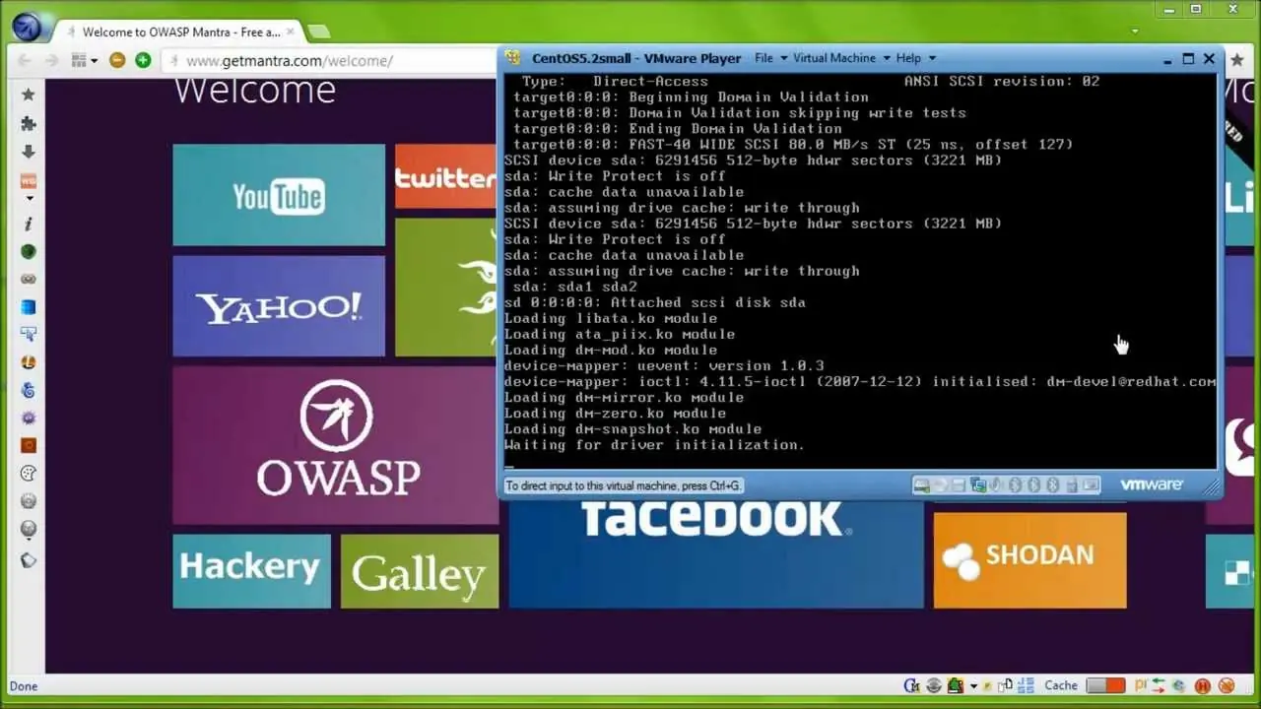Click the vmware logo in status bar
Image resolution: width=1261 pixels, height=709 pixels.
1152,484
